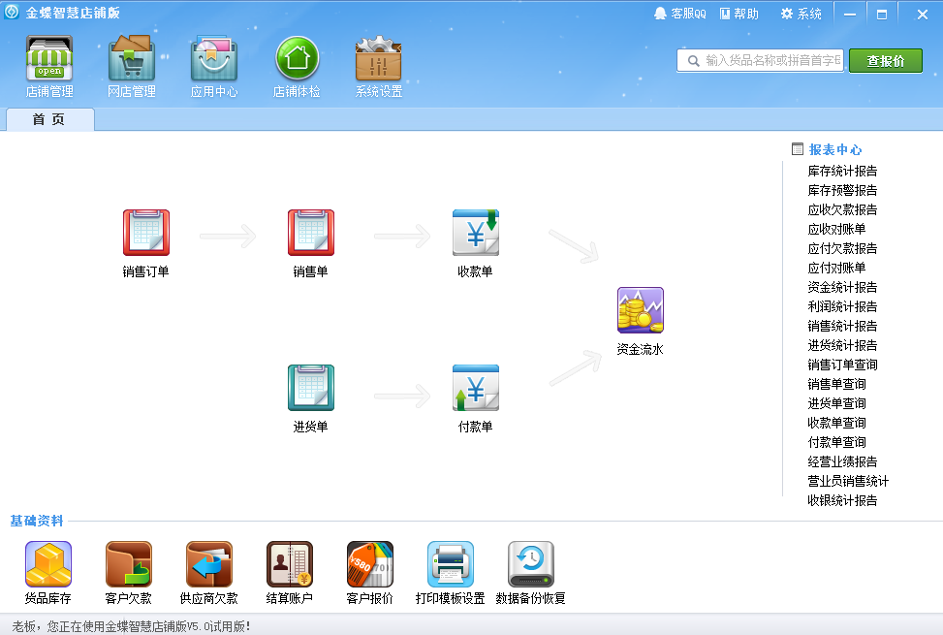Open 数据备份恢复 backup icon
This screenshot has width=943, height=635.
coord(531,564)
